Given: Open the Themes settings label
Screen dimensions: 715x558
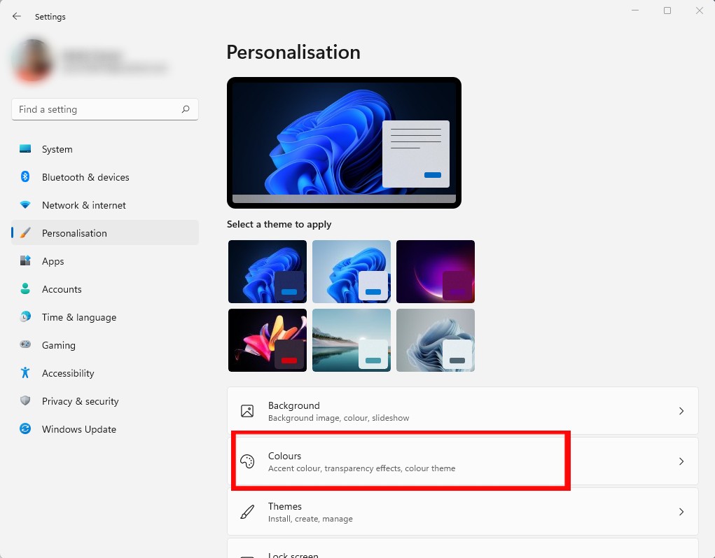Looking at the screenshot, I should (284, 506).
